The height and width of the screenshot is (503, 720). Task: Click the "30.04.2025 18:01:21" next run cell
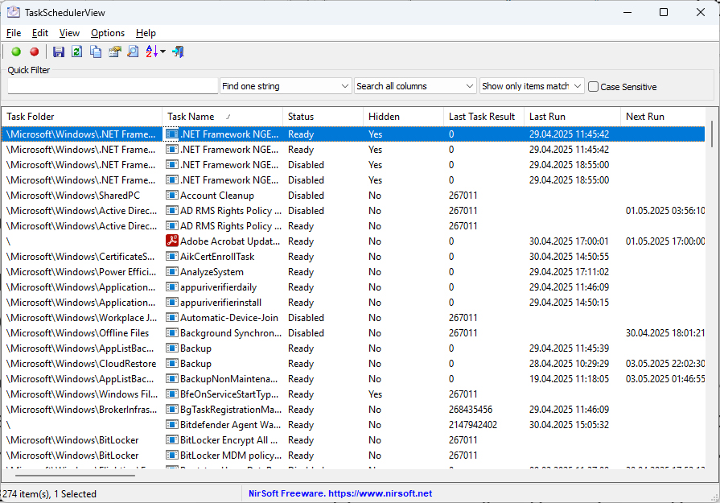pyautogui.click(x=665, y=333)
